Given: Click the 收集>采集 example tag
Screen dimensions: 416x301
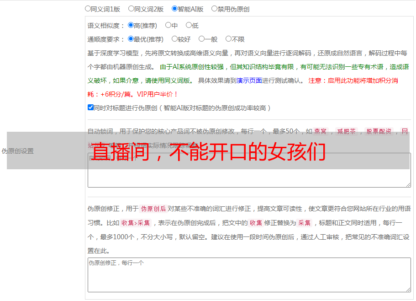Looking at the screenshot, I should point(136,223).
